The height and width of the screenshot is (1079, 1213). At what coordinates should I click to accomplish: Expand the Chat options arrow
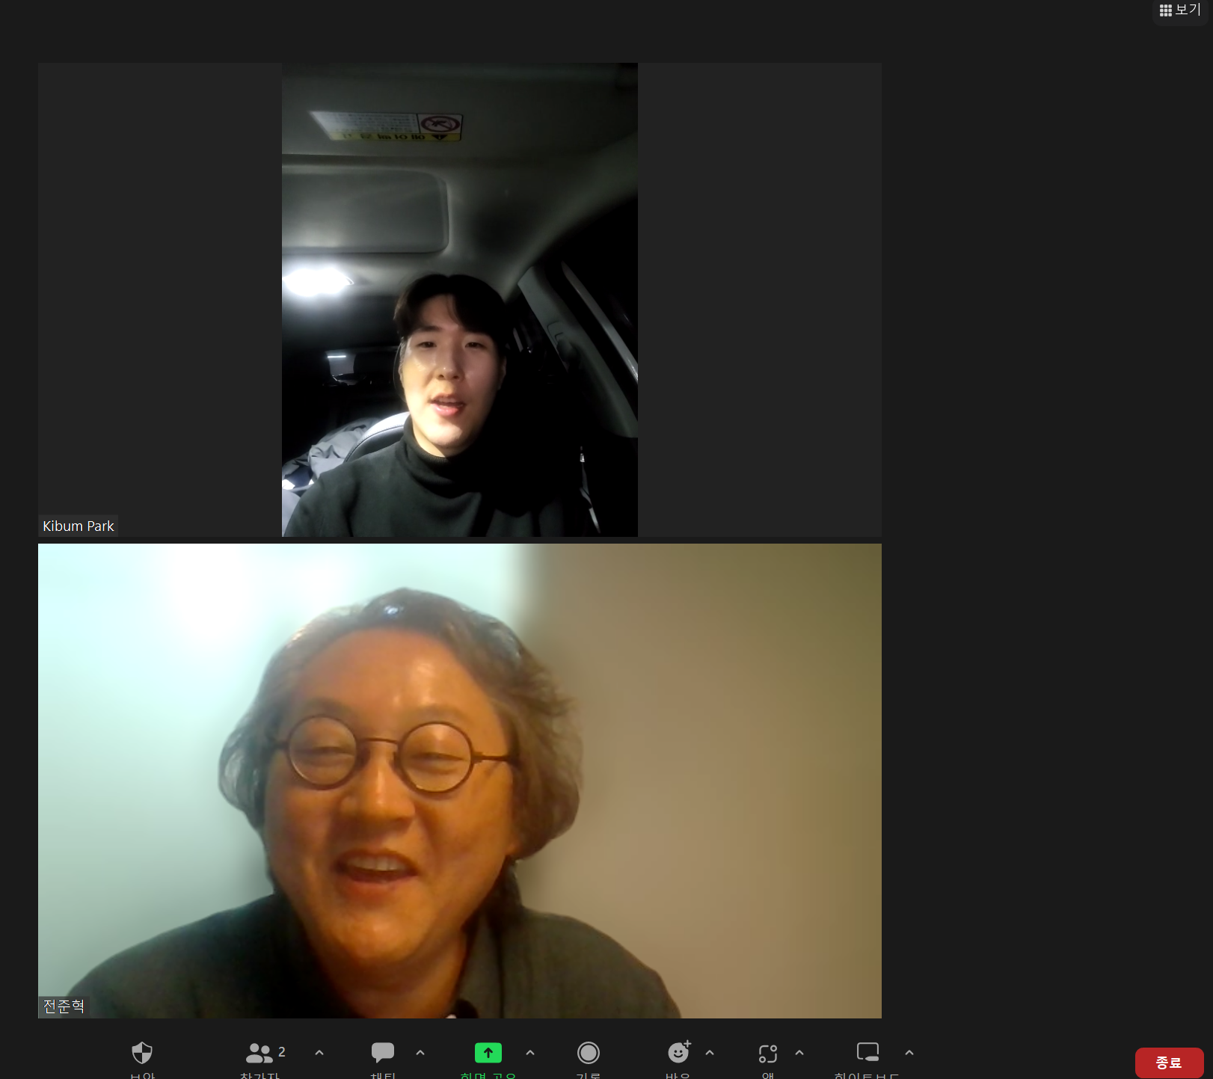[x=420, y=1052]
